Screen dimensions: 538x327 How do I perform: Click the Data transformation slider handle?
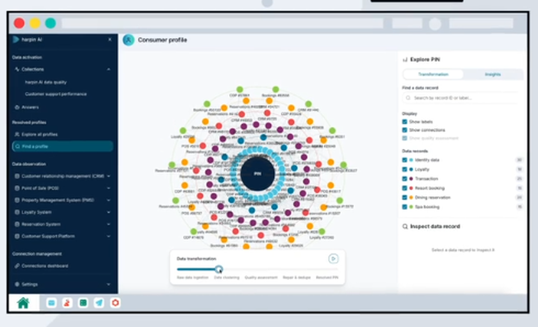pos(218,269)
